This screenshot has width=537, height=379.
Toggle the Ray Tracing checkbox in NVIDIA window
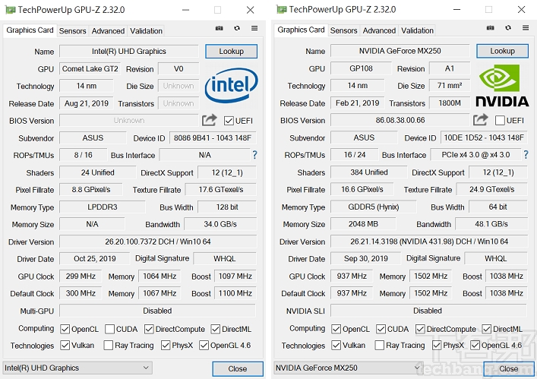tap(380, 345)
